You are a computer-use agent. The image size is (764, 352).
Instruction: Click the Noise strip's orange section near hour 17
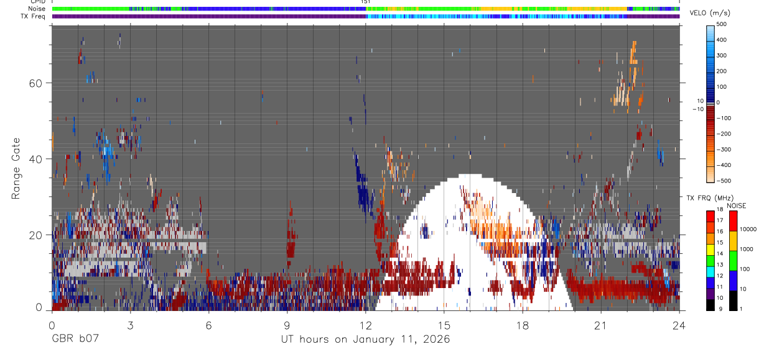pyautogui.click(x=498, y=9)
